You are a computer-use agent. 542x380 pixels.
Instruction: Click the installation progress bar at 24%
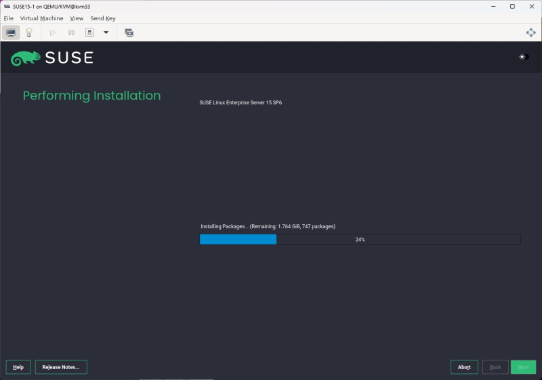[360, 239]
